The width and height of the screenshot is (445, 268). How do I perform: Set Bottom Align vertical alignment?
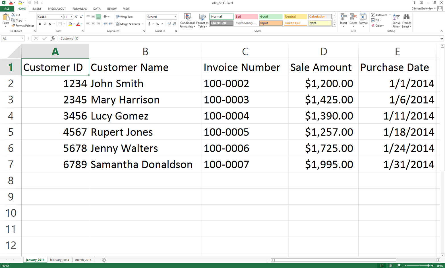coord(98,17)
